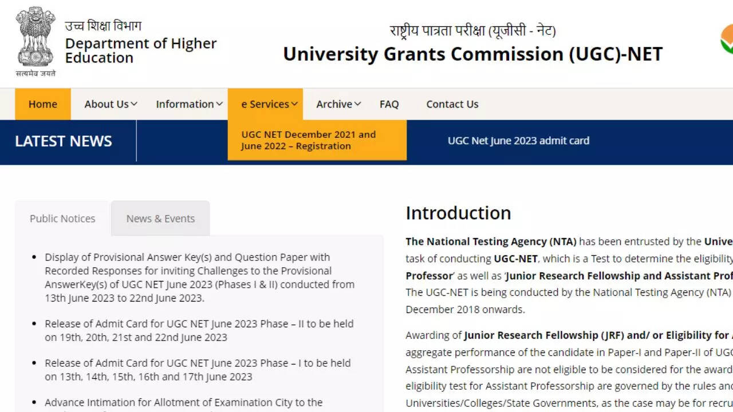
Task: Open the Home menu item
Action: 43,104
